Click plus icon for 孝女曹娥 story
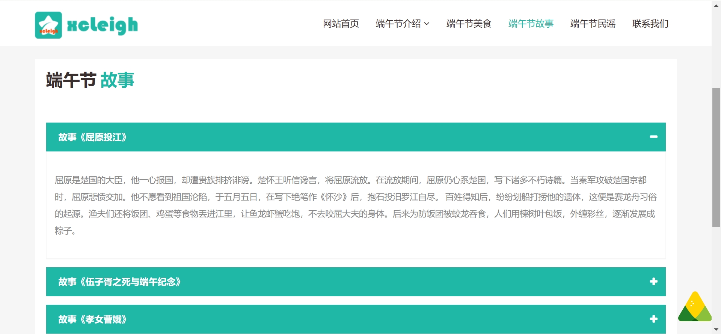Screen dimensions: 721x334 coord(654,319)
